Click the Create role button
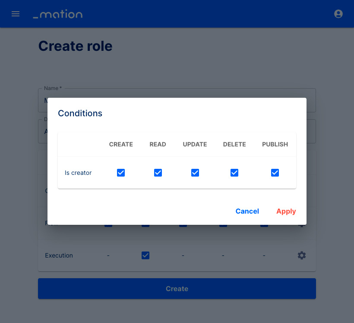Viewport: 354px width, 323px height. pos(177,289)
